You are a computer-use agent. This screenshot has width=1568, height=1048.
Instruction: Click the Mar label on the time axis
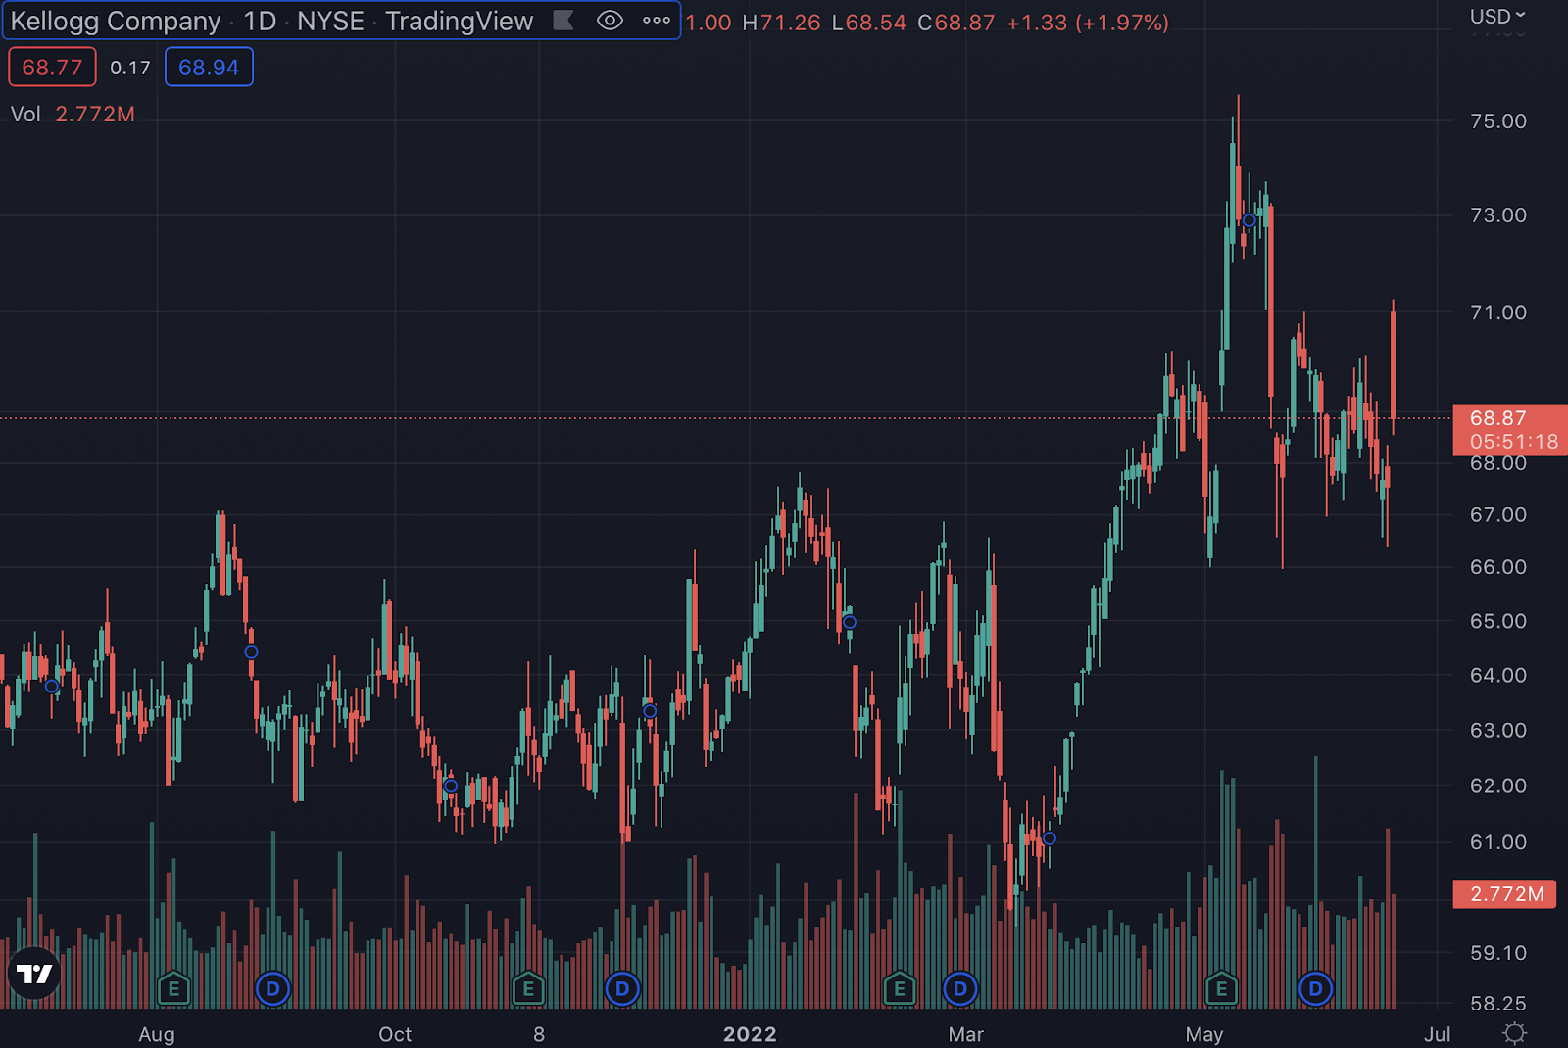coord(965,1034)
